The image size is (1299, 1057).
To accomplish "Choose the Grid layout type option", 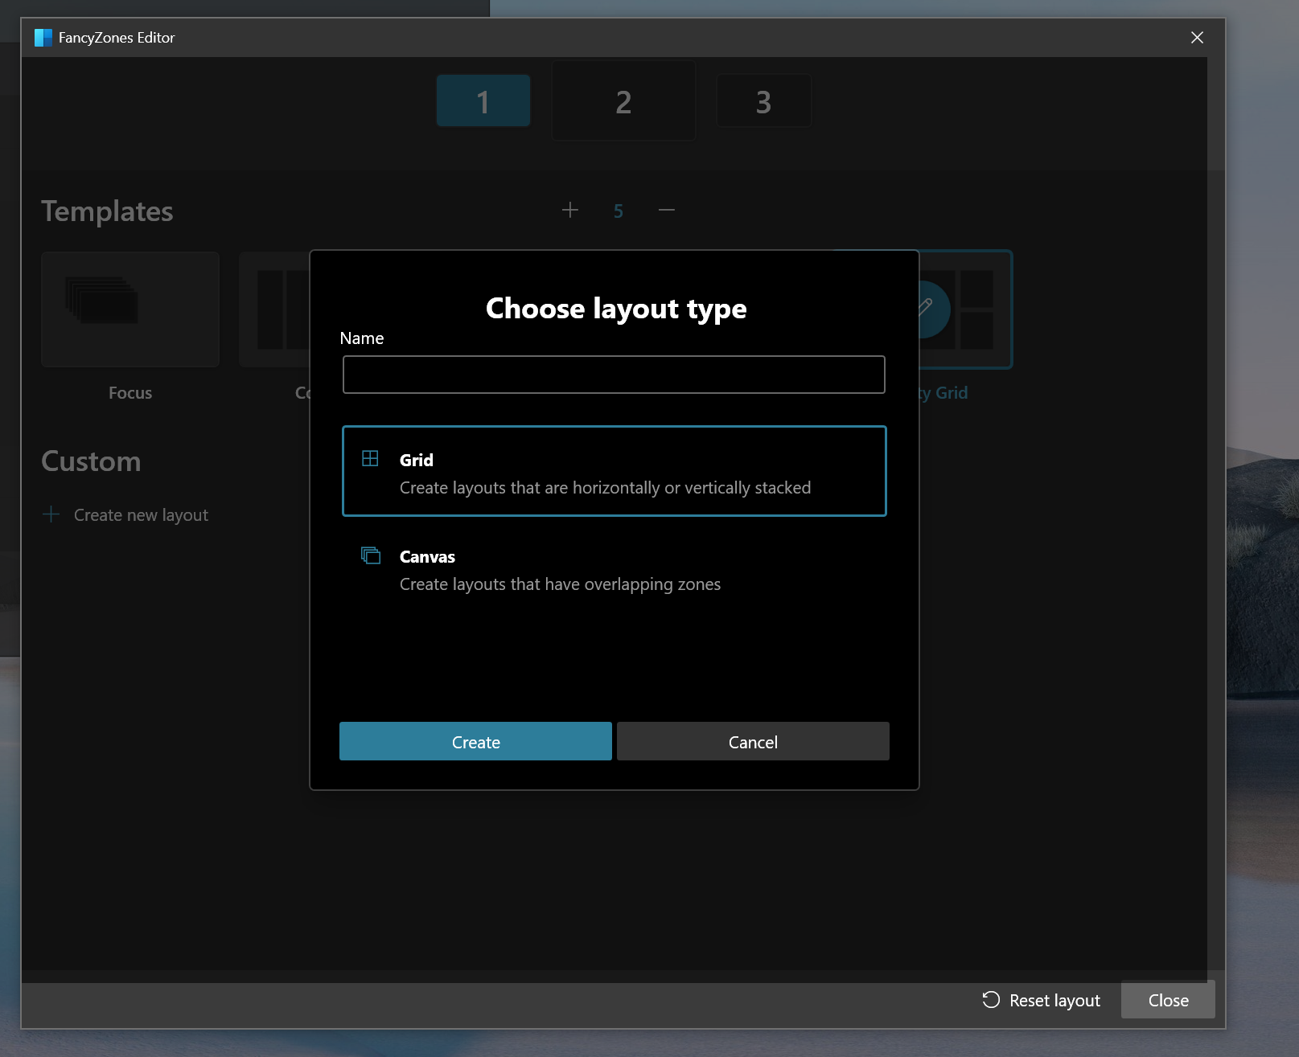I will click(x=614, y=472).
